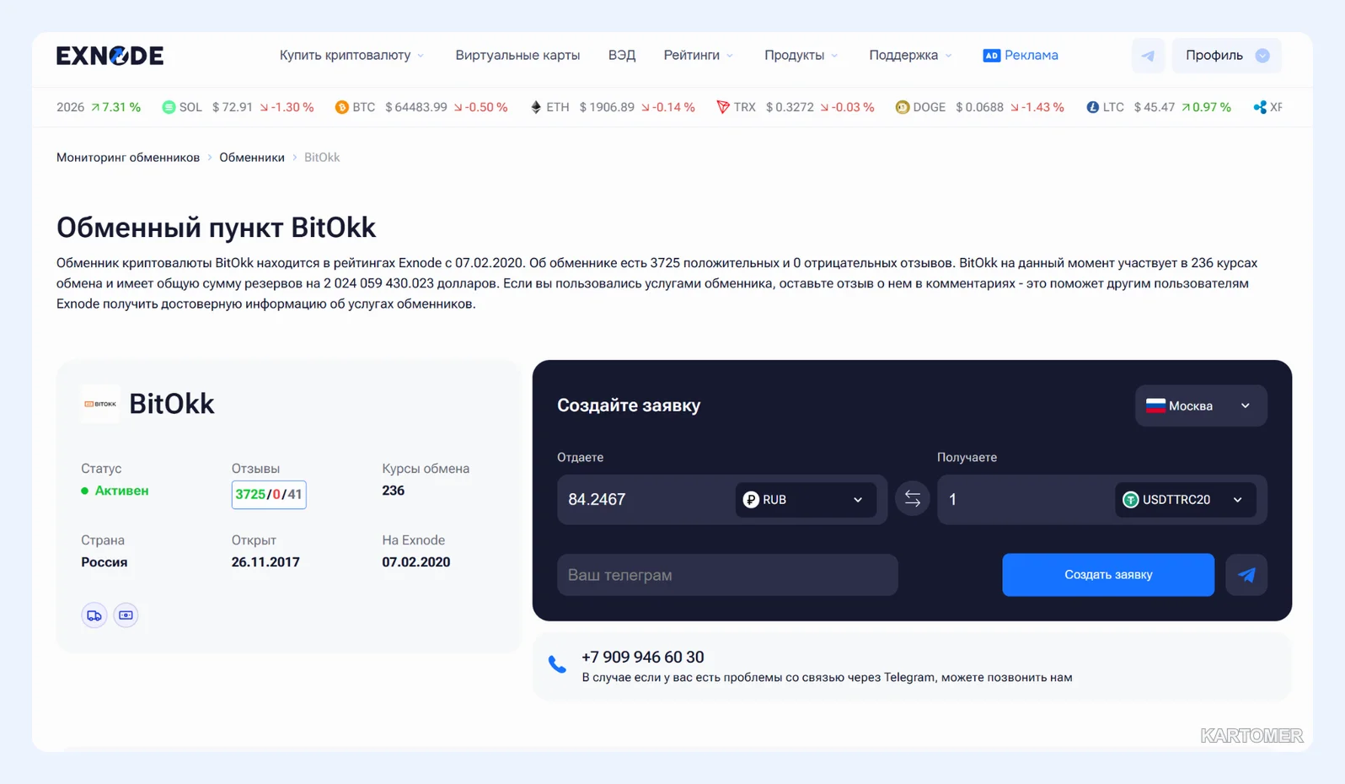Image resolution: width=1345 pixels, height=784 pixels.
Task: Click the BTC price $ 64483.99
Action: click(x=416, y=107)
